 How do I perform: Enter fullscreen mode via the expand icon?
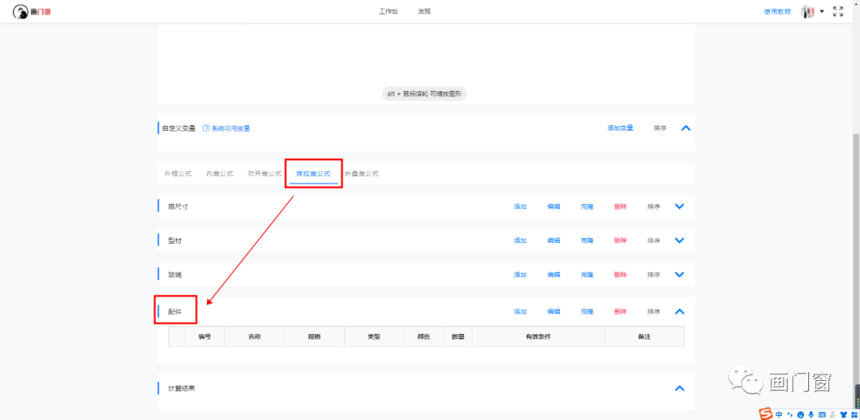click(838, 11)
